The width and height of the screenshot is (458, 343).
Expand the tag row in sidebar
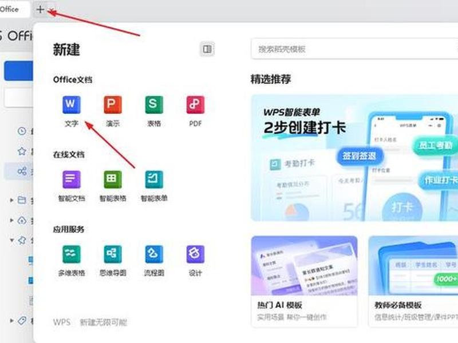11,321
